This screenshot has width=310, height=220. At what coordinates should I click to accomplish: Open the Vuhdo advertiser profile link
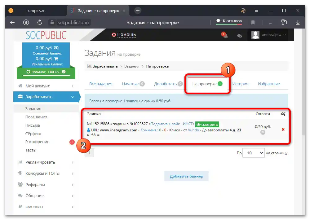pos(193,130)
